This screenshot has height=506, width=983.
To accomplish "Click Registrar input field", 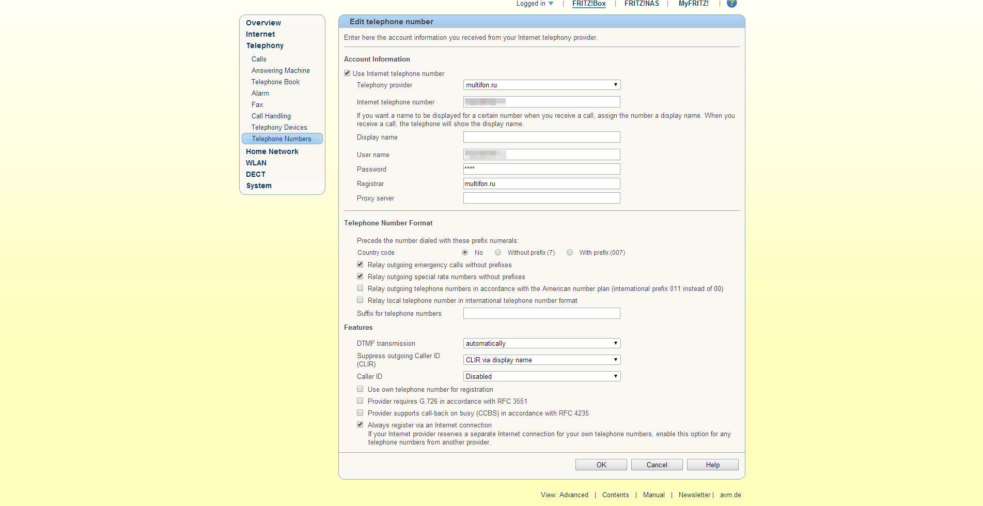I will click(541, 183).
